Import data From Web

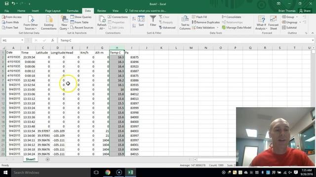pos(10,22)
